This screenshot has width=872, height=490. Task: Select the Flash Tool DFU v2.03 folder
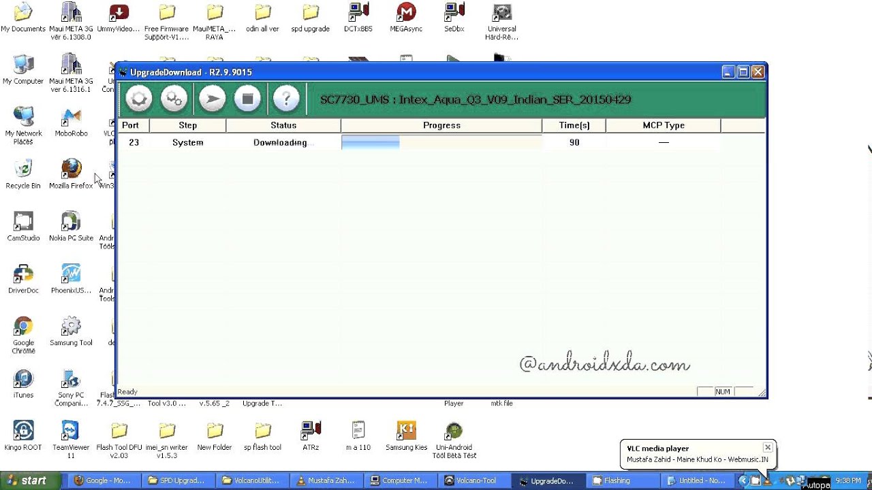[119, 440]
